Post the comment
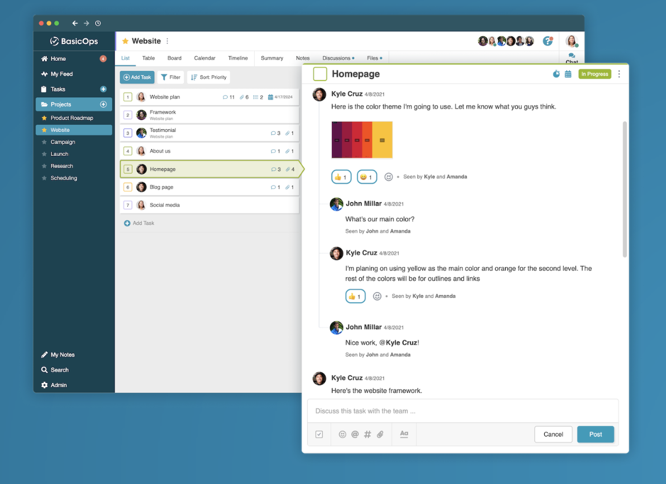The width and height of the screenshot is (666, 484). tap(595, 434)
